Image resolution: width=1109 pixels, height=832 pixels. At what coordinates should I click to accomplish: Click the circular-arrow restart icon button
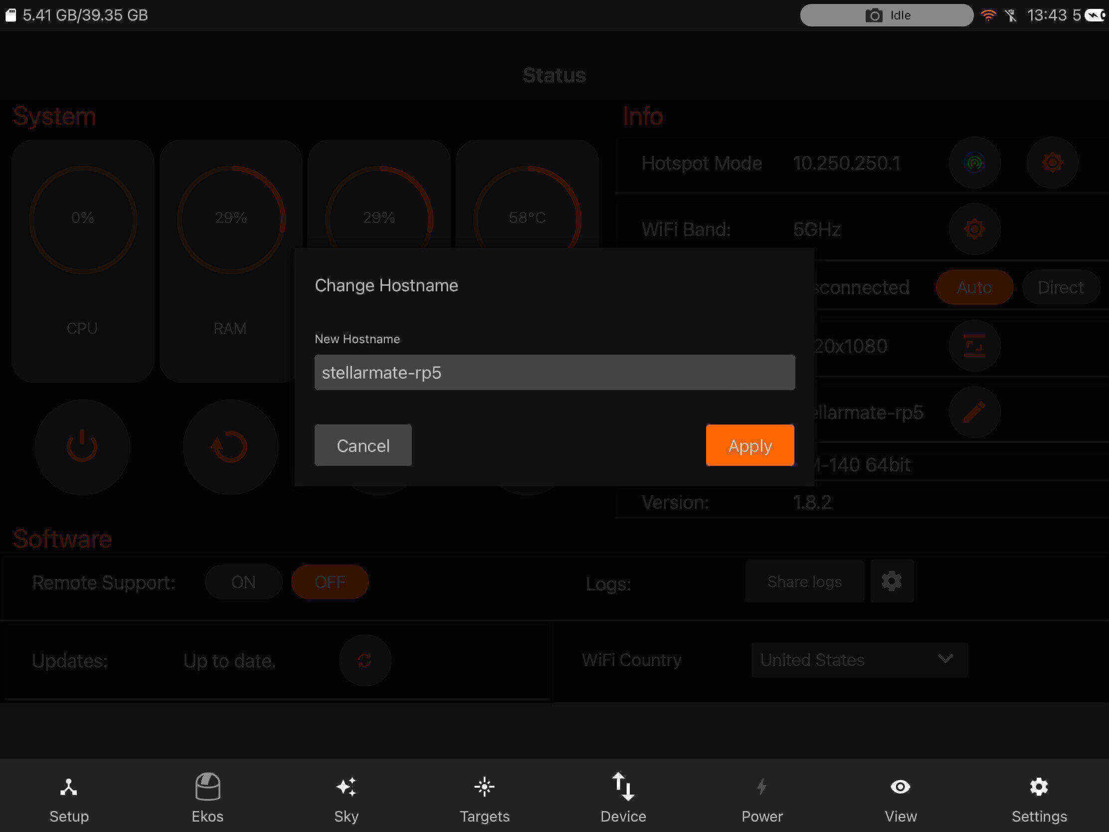(x=230, y=447)
